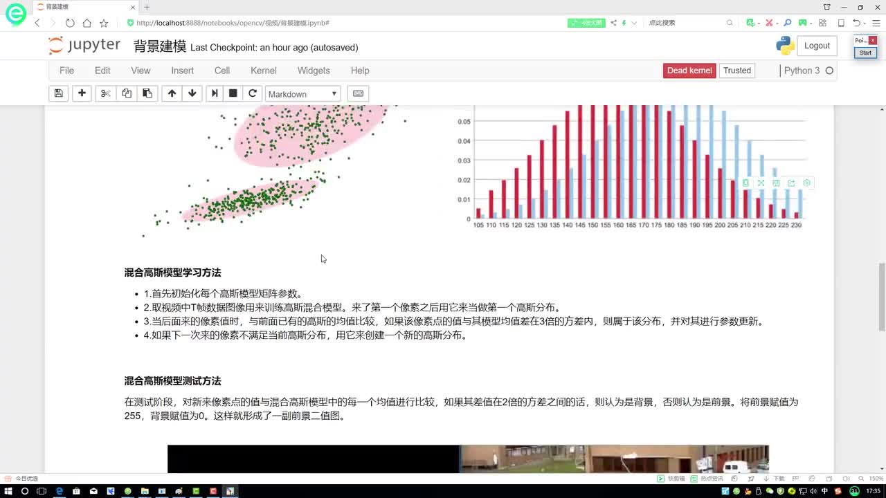This screenshot has height=498, width=886.
Task: Click the undo arrow in the browser toolbar
Action: (x=856, y=23)
